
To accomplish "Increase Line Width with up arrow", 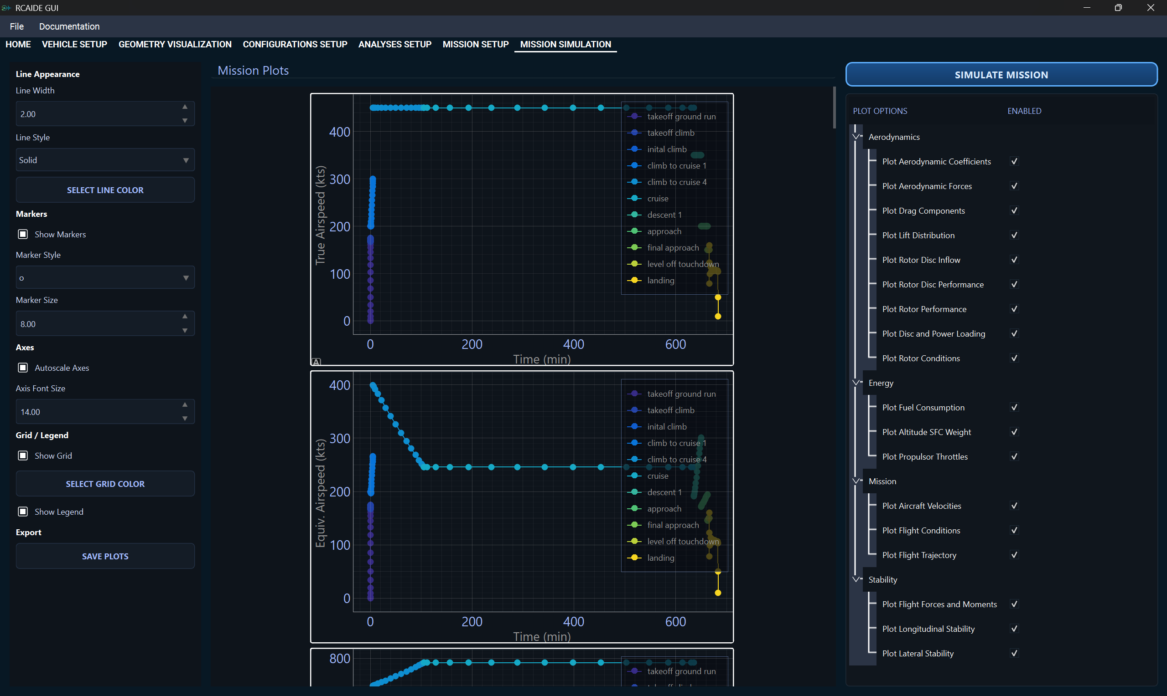I will (185, 107).
